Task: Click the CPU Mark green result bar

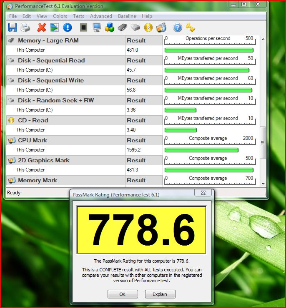Action: (201, 150)
